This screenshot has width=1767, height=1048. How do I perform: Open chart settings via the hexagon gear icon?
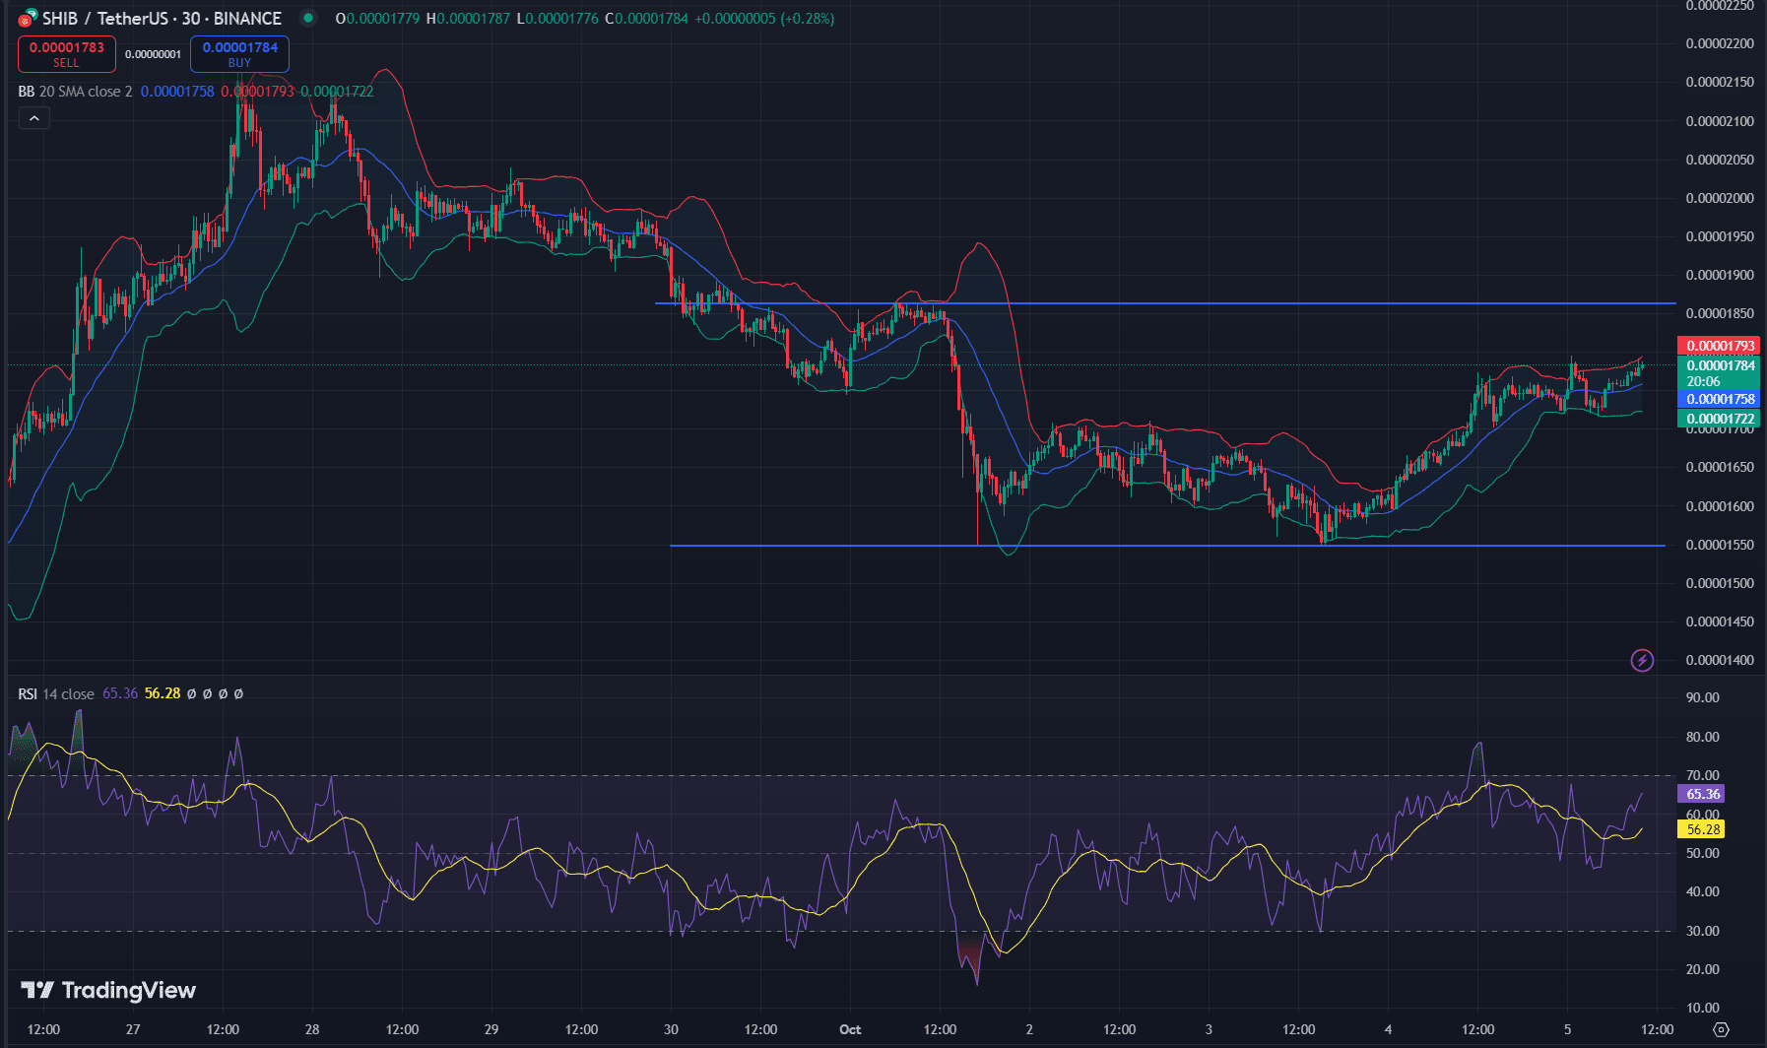tap(1721, 1029)
